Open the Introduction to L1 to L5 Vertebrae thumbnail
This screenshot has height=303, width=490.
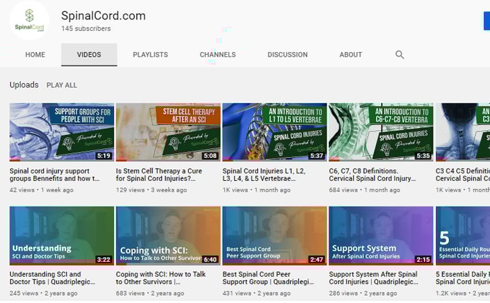(275, 132)
